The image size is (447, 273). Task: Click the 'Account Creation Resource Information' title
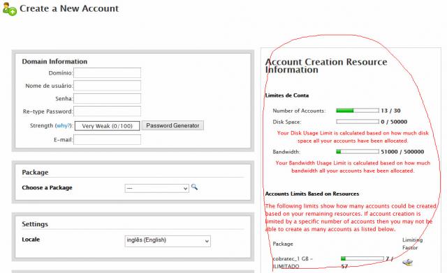point(326,65)
